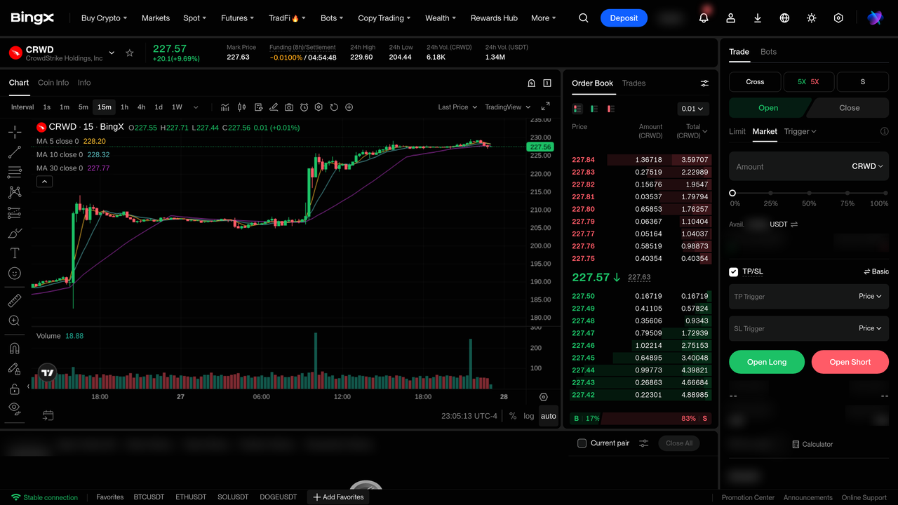Viewport: 898px width, 505px height.
Task: Select the ruler measure tool
Action: click(x=15, y=301)
